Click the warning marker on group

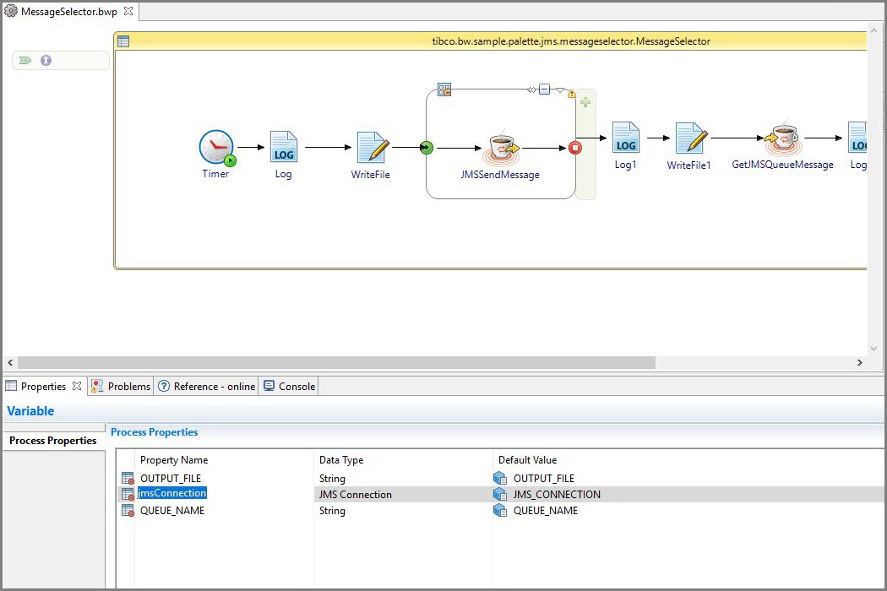[571, 94]
